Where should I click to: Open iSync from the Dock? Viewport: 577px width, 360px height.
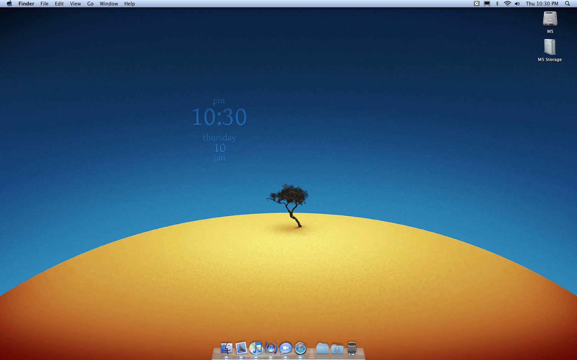coord(271,348)
